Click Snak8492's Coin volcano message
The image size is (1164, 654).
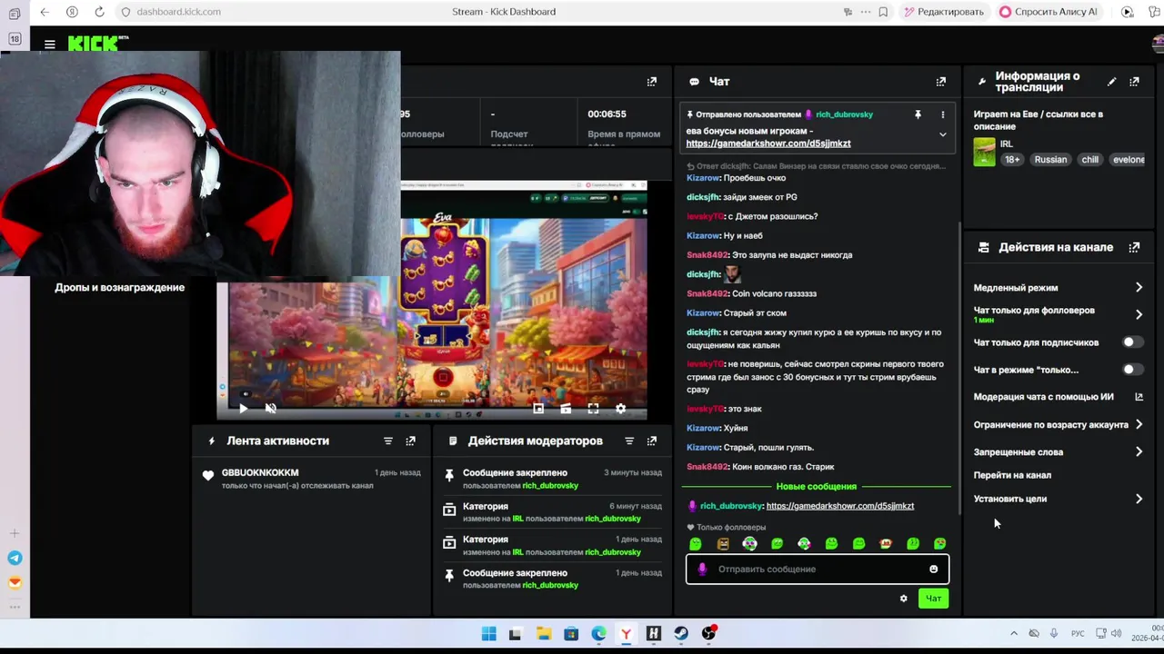[x=751, y=293]
